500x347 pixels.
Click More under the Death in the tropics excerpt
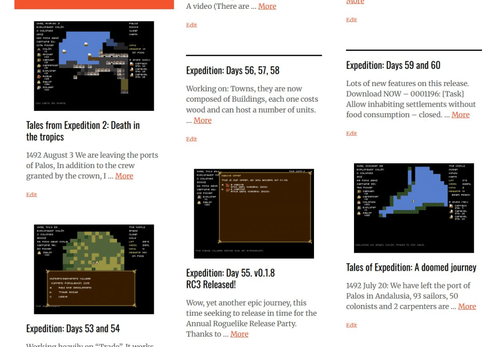point(124,176)
